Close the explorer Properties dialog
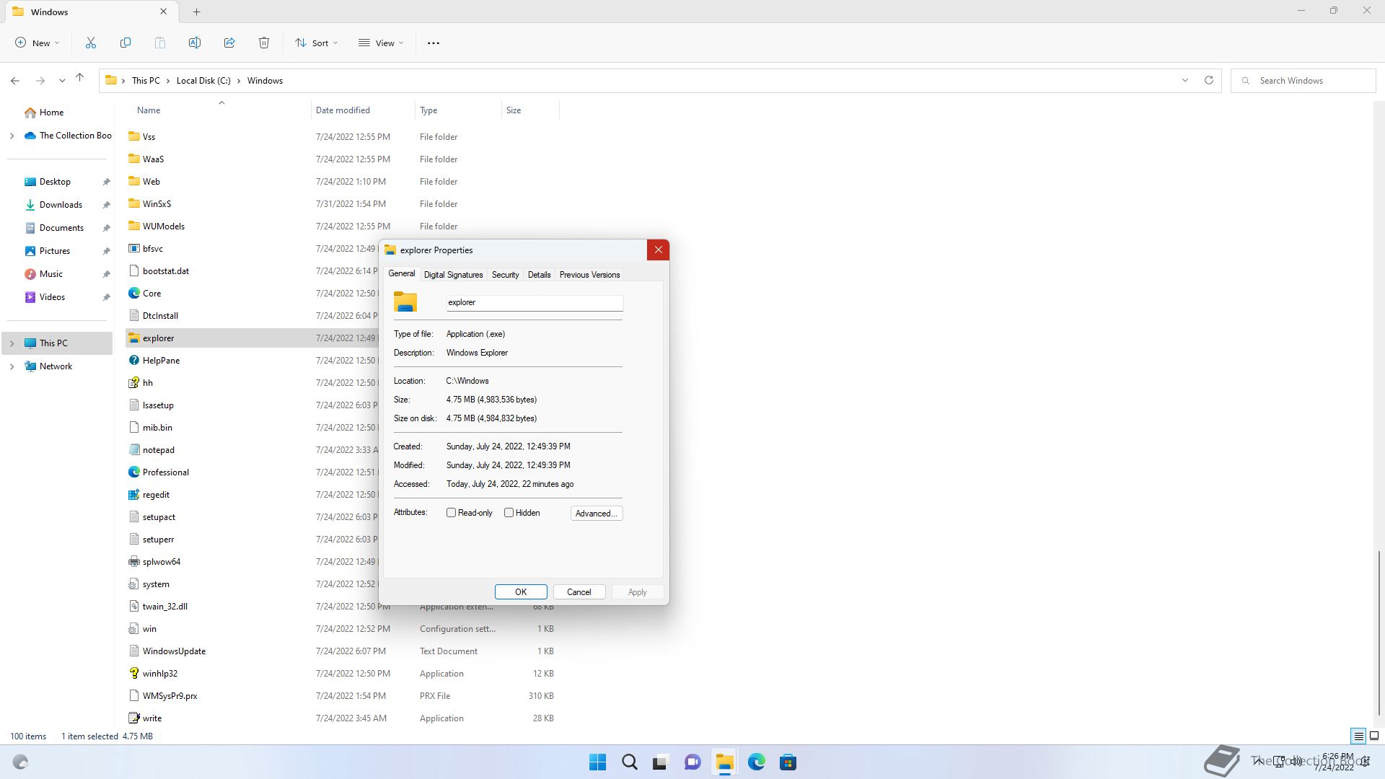 (x=658, y=250)
